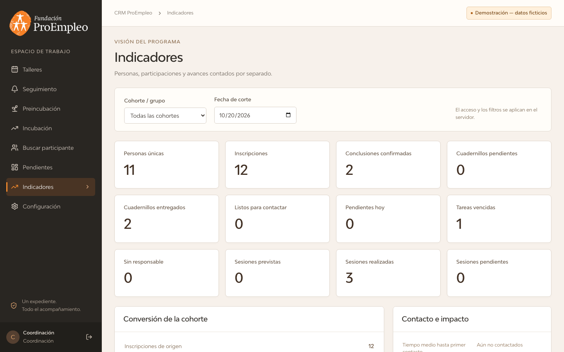The width and height of the screenshot is (564, 352).
Task: Click the Contacto e impacto heading
Action: click(435, 319)
